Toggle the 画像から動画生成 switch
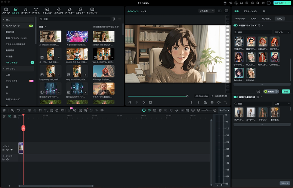 coord(236,97)
